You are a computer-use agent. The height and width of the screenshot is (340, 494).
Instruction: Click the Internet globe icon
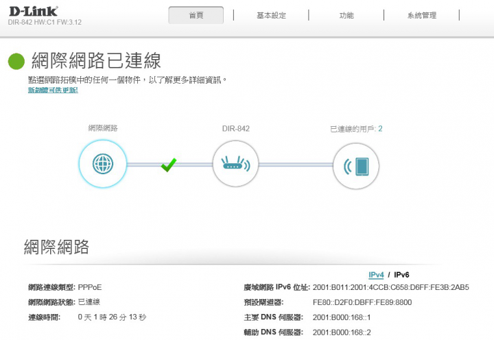click(103, 164)
